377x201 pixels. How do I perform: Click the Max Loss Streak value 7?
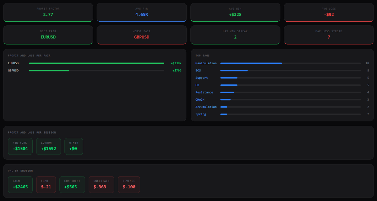coord(329,37)
